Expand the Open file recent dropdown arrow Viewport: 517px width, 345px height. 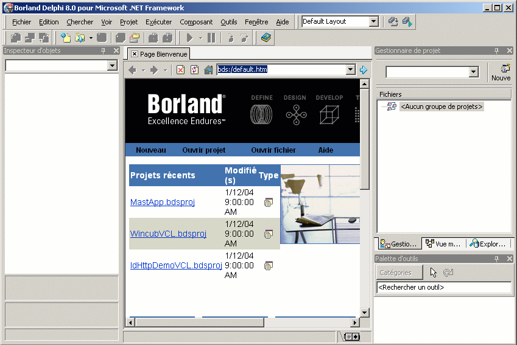(x=91, y=38)
